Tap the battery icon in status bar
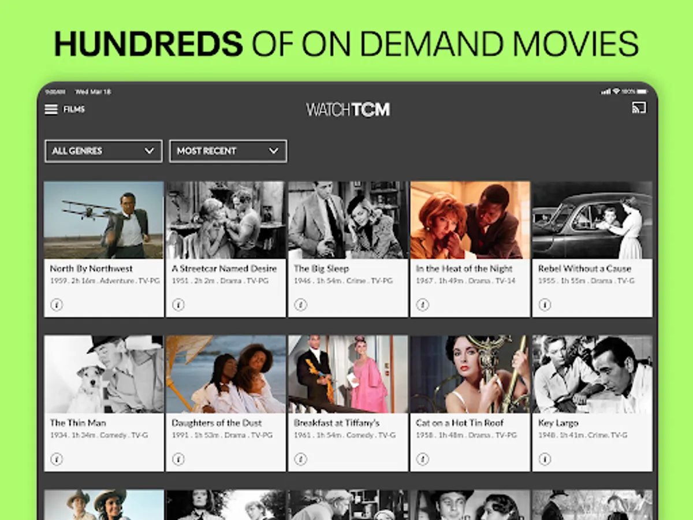 click(643, 92)
